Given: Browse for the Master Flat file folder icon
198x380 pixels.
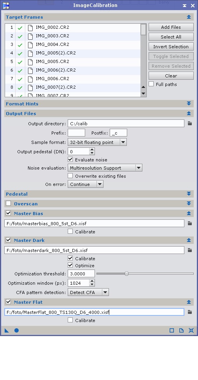Looking at the screenshot, I should [190, 312].
